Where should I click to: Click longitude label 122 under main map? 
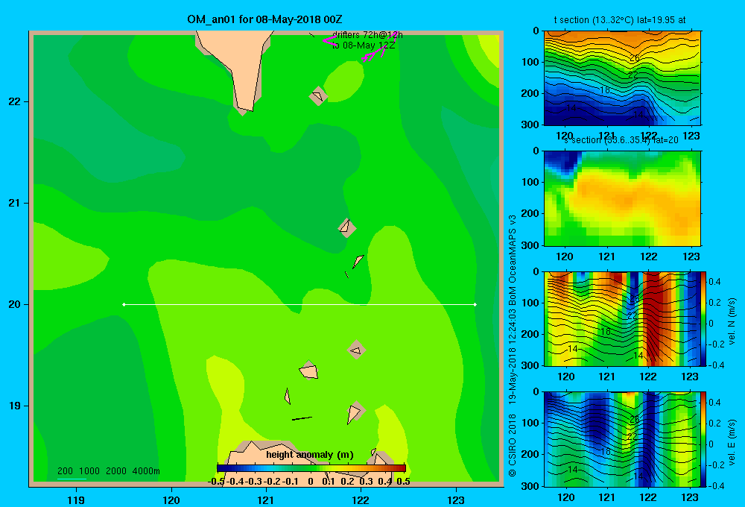[x=361, y=500]
